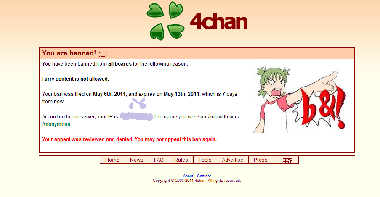The image size is (380, 197).
Task: Click the red appeal denied message
Action: [130, 139]
